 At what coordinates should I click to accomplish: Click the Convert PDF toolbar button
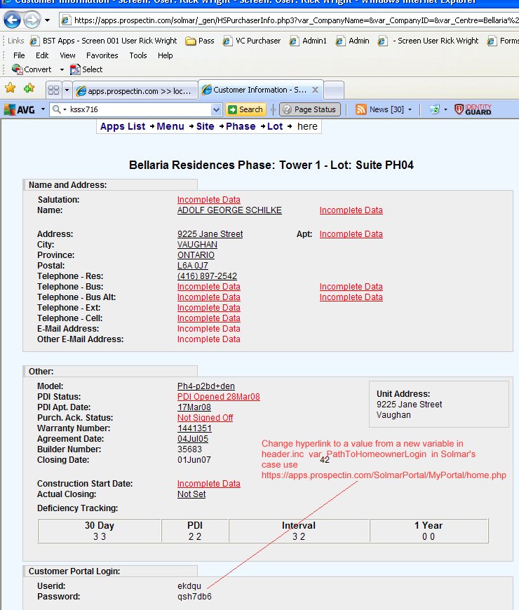pyautogui.click(x=32, y=69)
